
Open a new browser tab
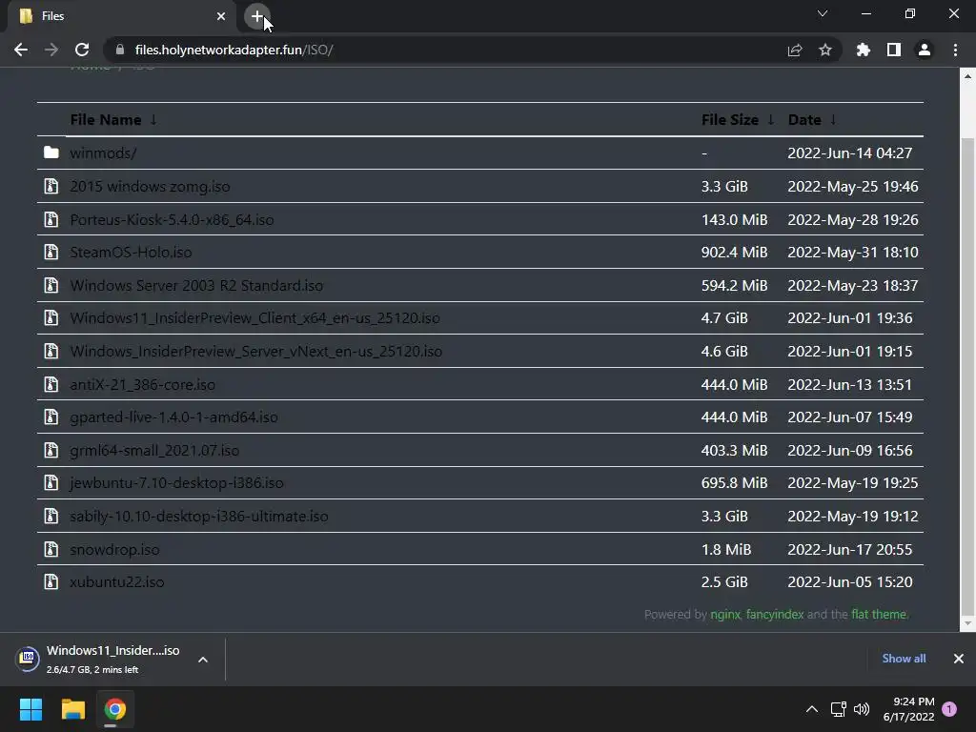(257, 16)
